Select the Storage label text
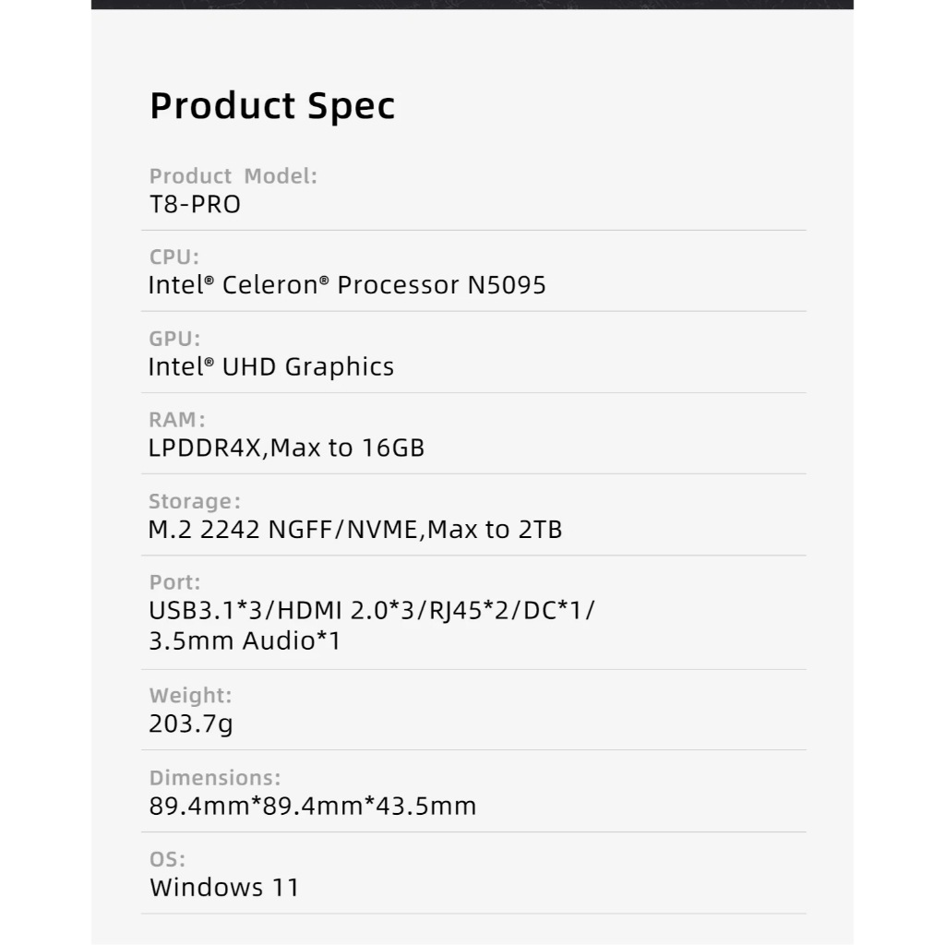 (x=194, y=502)
